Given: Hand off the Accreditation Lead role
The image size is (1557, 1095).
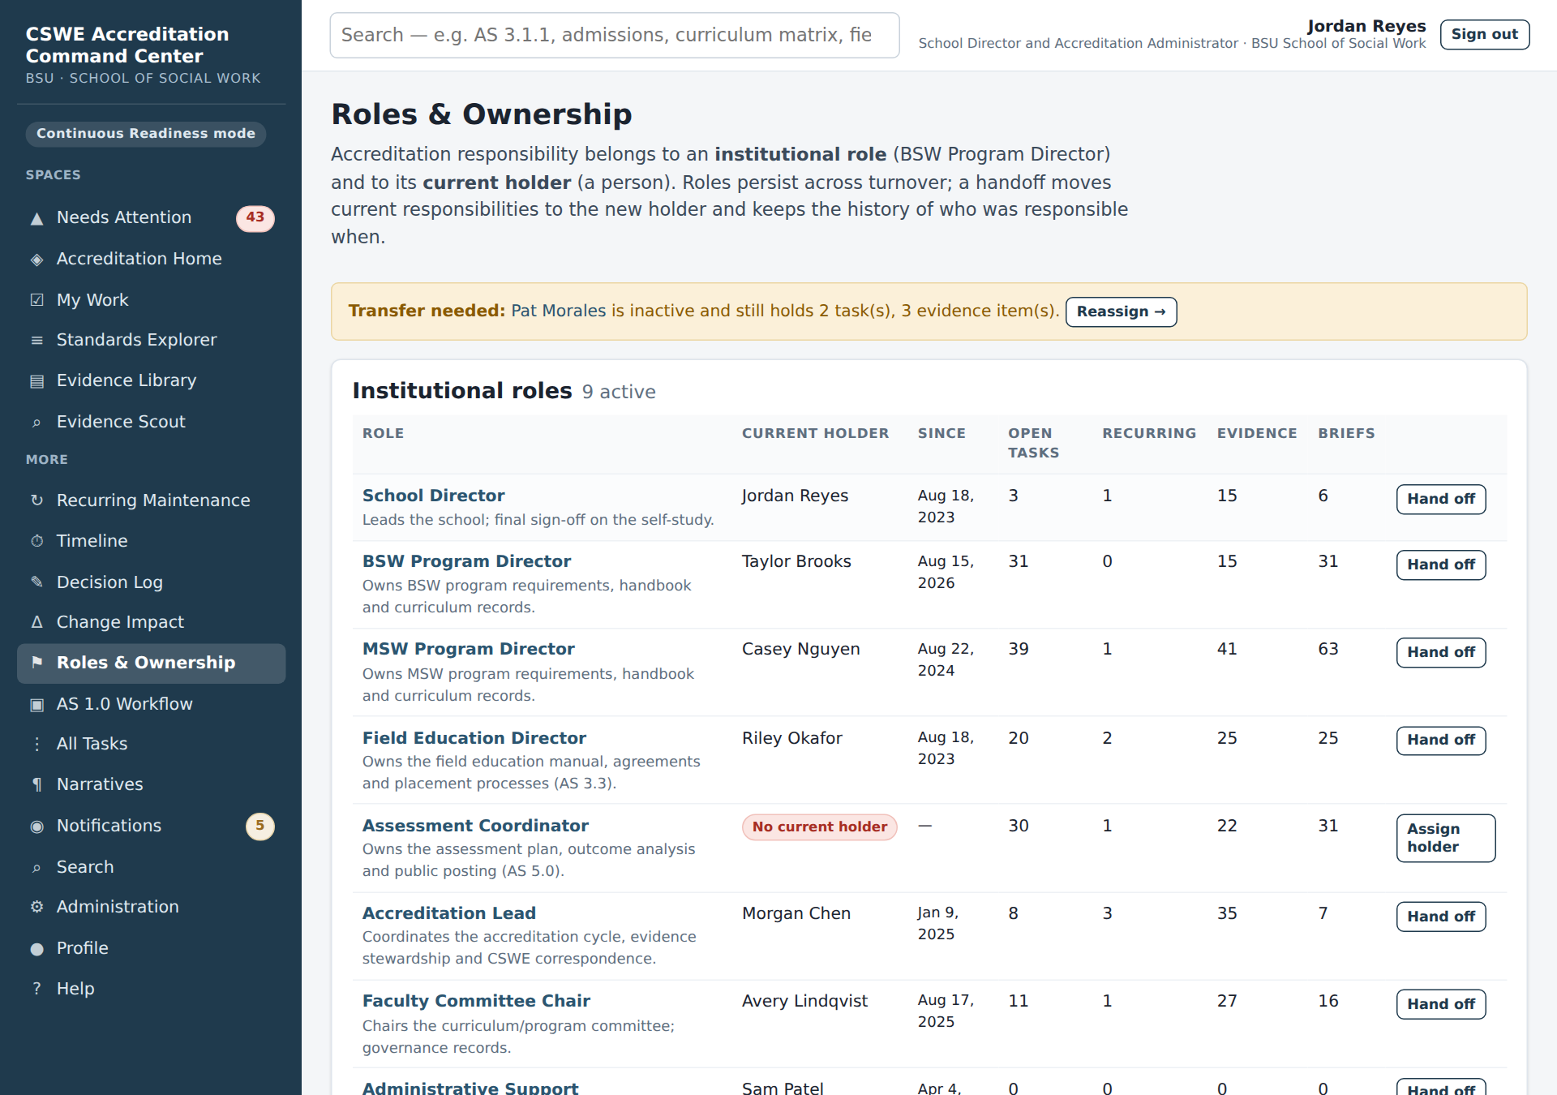Looking at the screenshot, I should (1441, 917).
